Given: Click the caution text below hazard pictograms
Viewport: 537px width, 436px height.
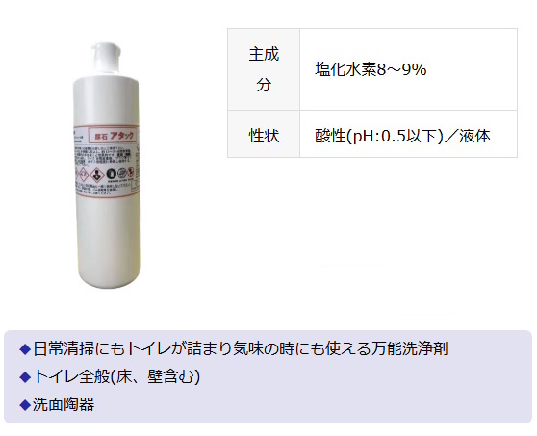Looking at the screenshot, I should coord(101,189).
